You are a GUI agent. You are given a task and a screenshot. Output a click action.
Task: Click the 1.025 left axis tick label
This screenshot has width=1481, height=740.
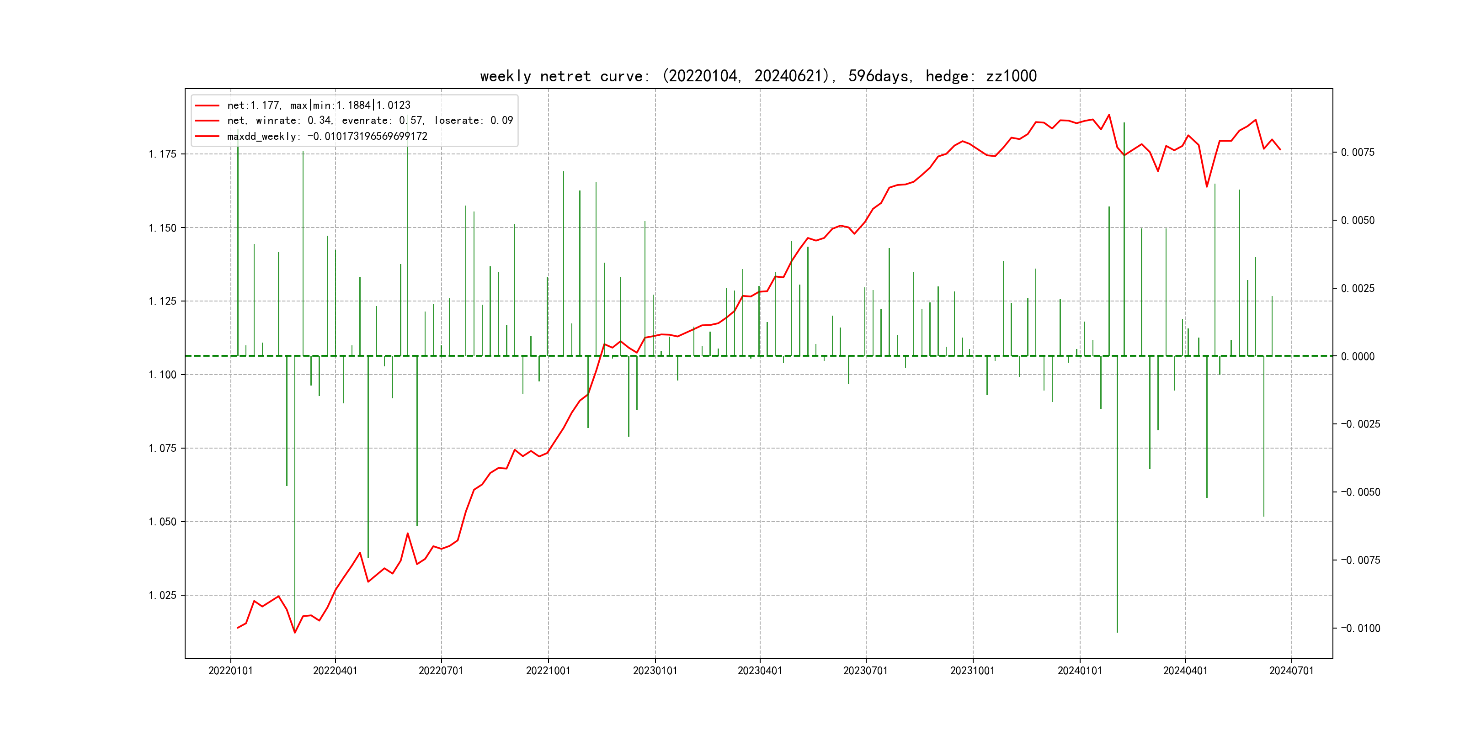pyautogui.click(x=163, y=595)
